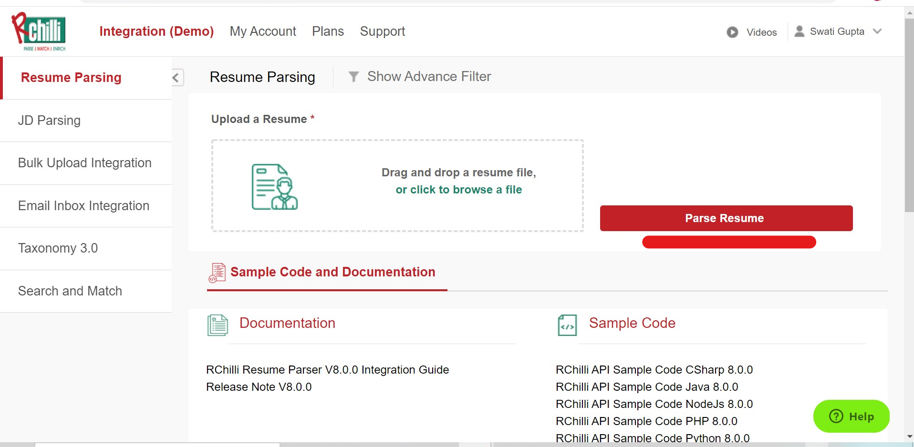Click Show Advance Filter

pos(429,77)
